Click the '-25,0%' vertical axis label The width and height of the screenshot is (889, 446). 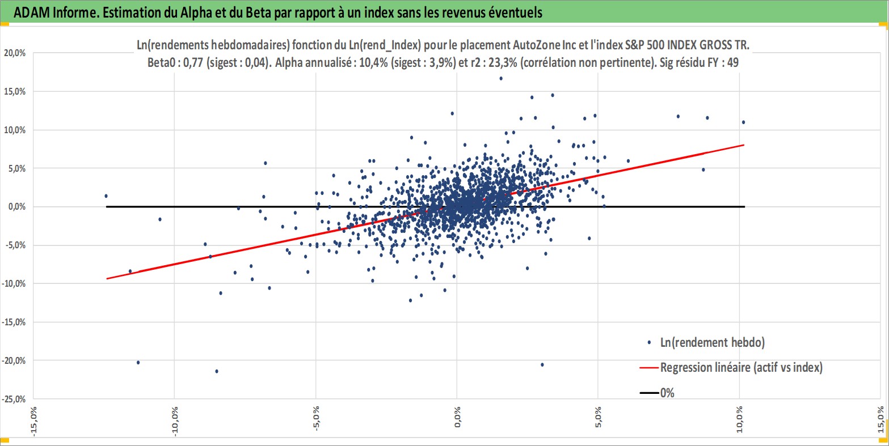point(14,399)
